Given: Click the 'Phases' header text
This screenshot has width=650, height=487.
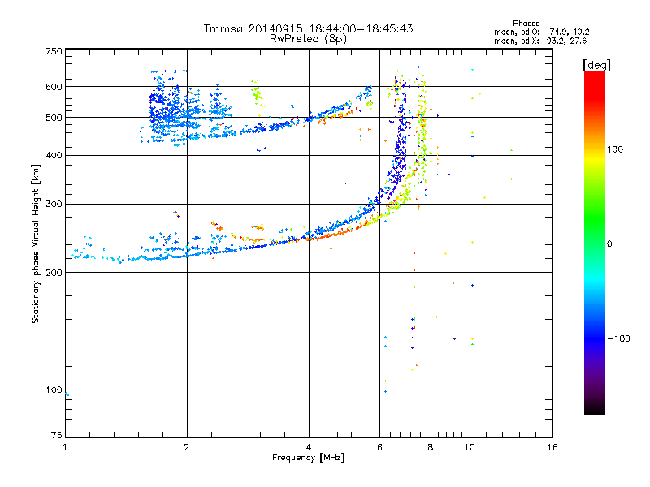Looking at the screenshot, I should click(526, 24).
